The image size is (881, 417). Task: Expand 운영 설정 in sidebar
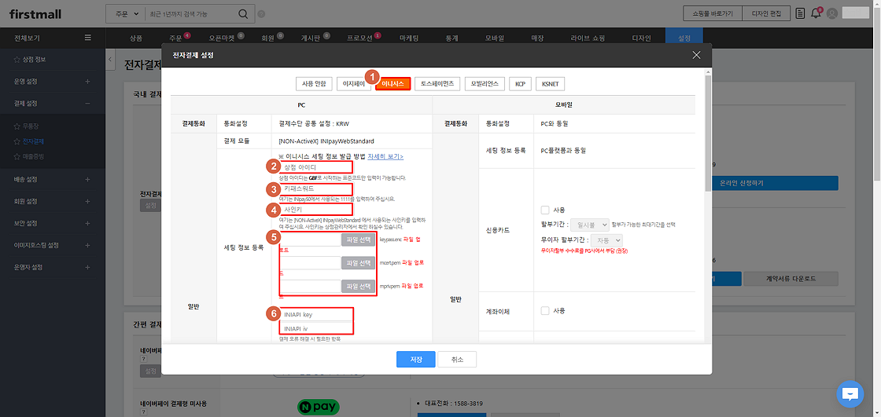87,82
